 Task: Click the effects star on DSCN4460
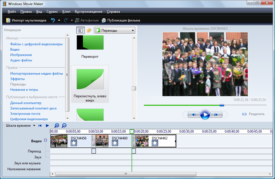coord(115,143)
